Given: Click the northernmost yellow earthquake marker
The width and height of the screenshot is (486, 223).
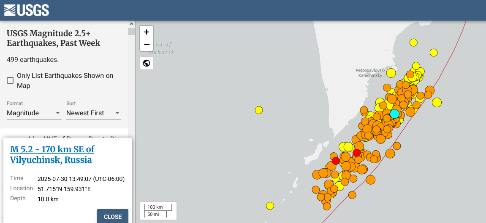Looking at the screenshot, I should tap(413, 42).
